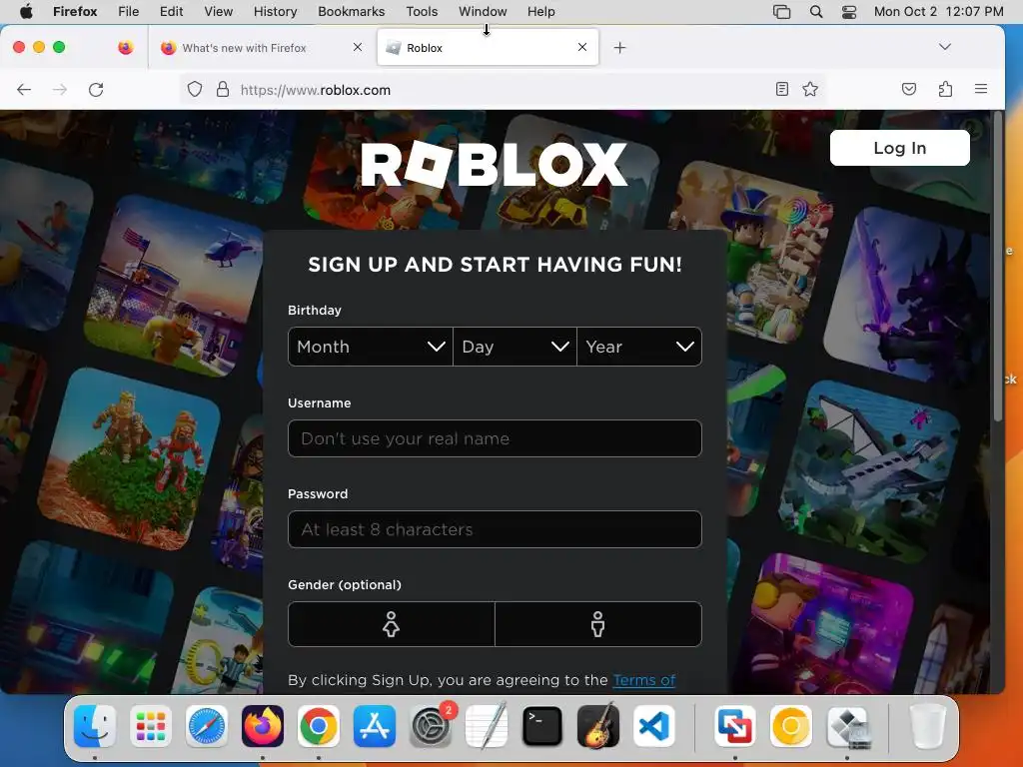
Task: Open Control Center in the menu bar
Action: coord(849,12)
